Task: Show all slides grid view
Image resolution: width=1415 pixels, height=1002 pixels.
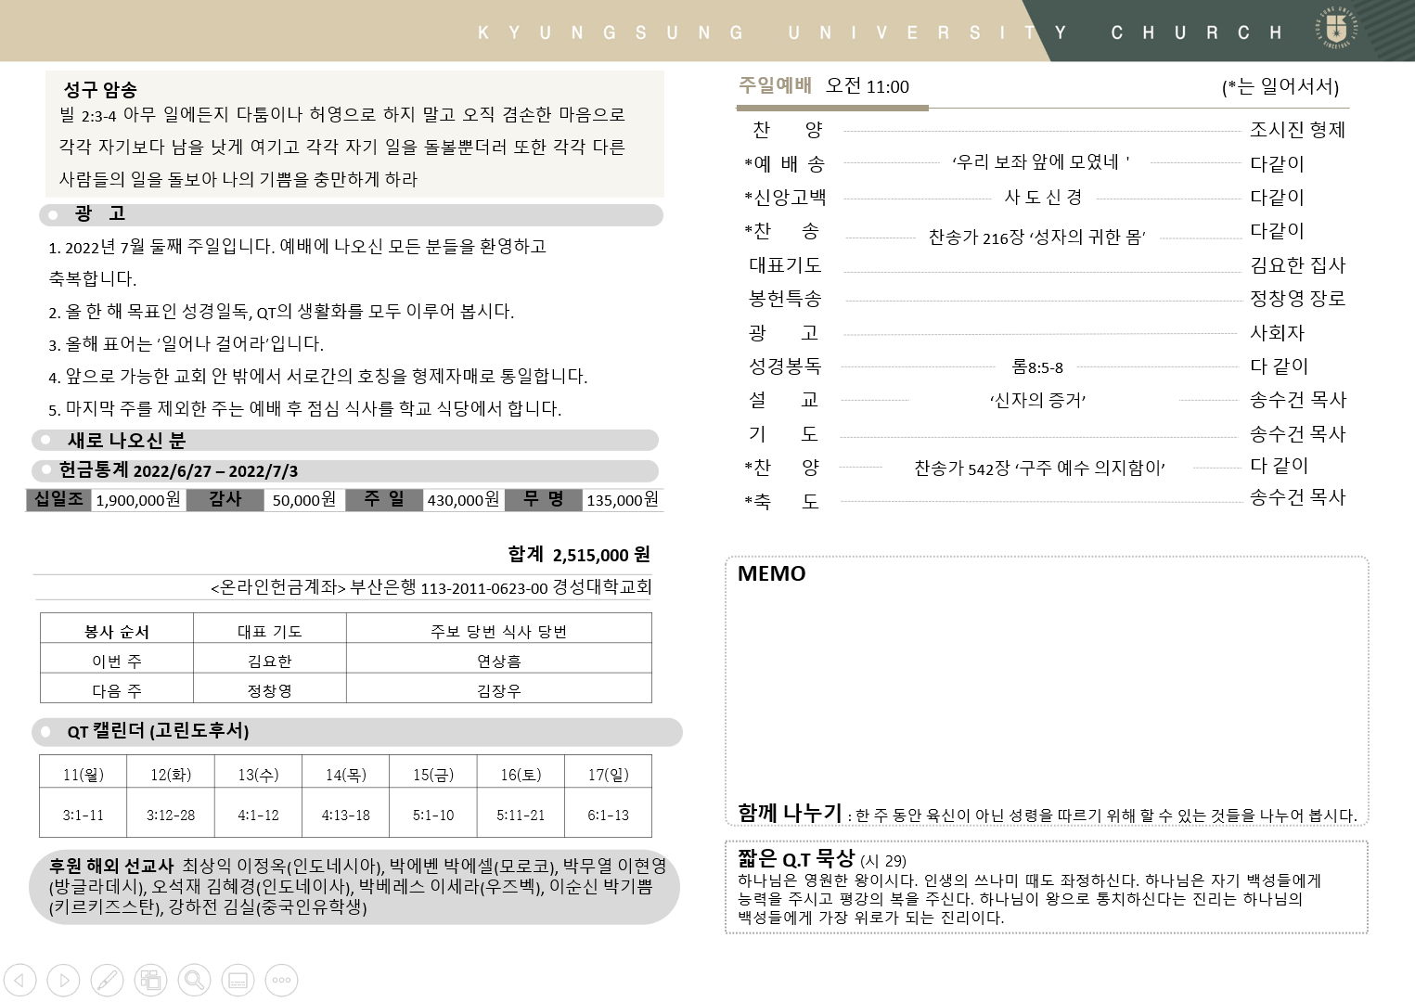Action: click(150, 980)
